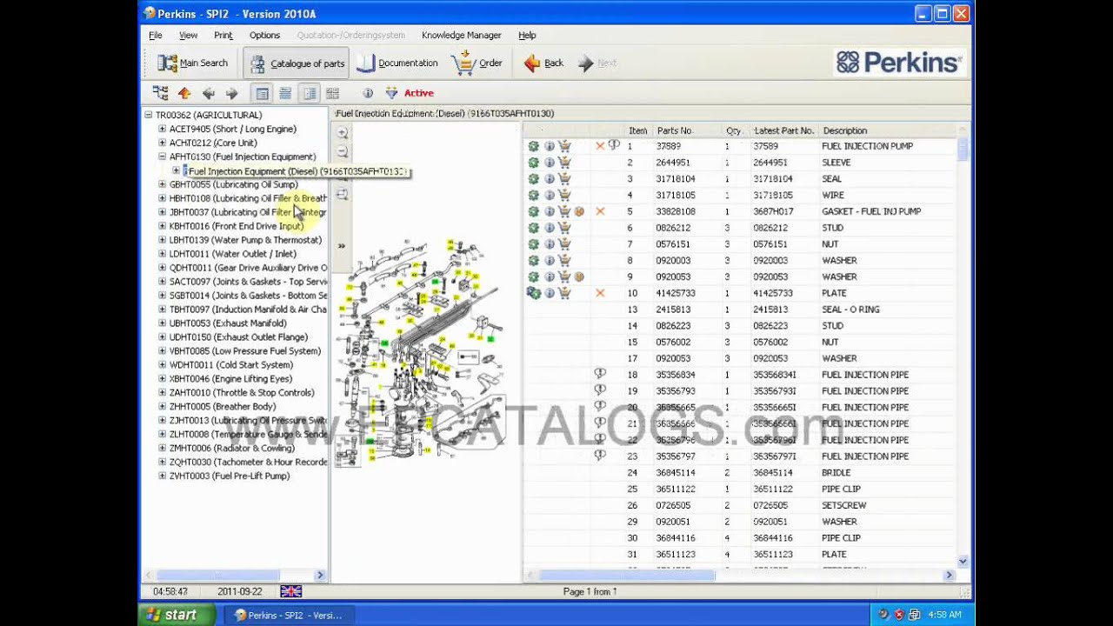Add NUT part 0576151 to the cart

pos(564,244)
